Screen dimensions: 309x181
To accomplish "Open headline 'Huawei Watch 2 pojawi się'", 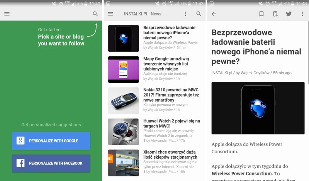I will click(x=171, y=123).
